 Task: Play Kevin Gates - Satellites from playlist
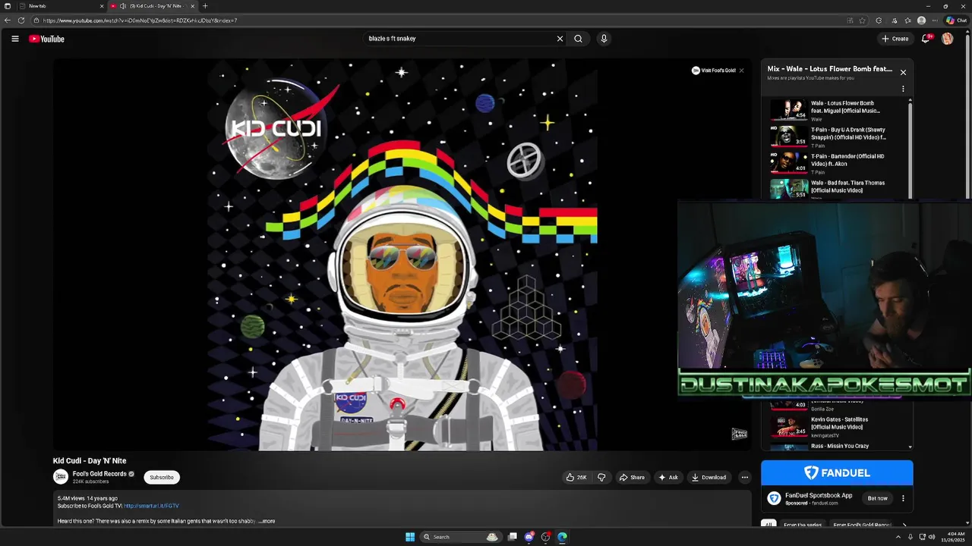pos(835,427)
